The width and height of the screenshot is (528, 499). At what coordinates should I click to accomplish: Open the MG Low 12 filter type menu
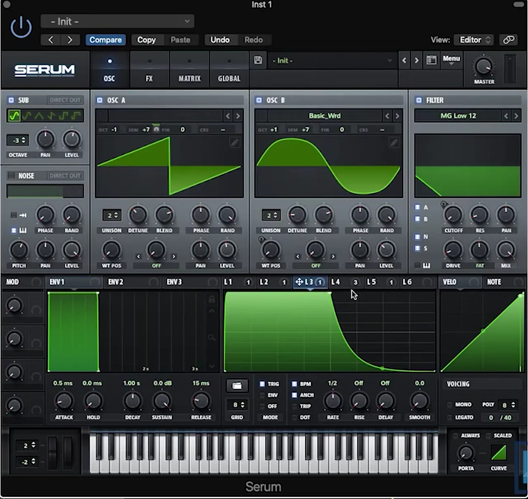click(458, 116)
